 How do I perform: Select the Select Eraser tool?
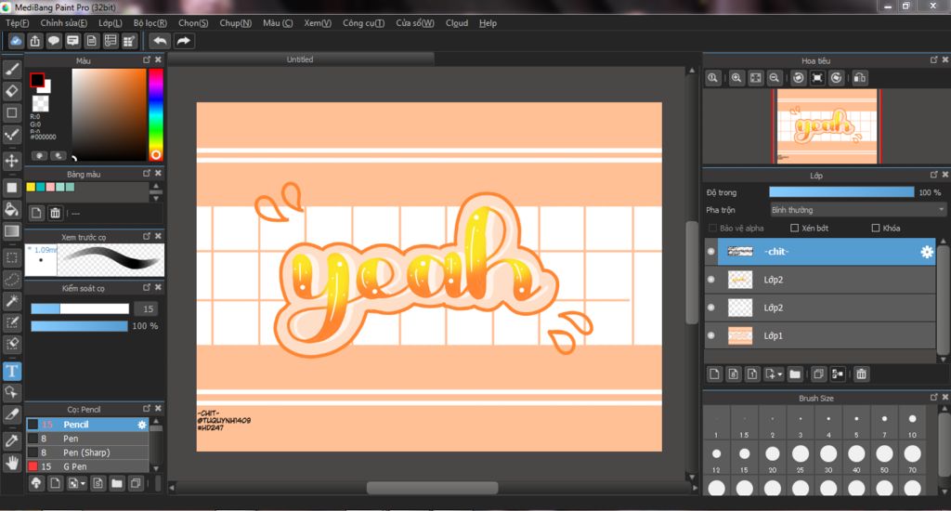click(11, 345)
